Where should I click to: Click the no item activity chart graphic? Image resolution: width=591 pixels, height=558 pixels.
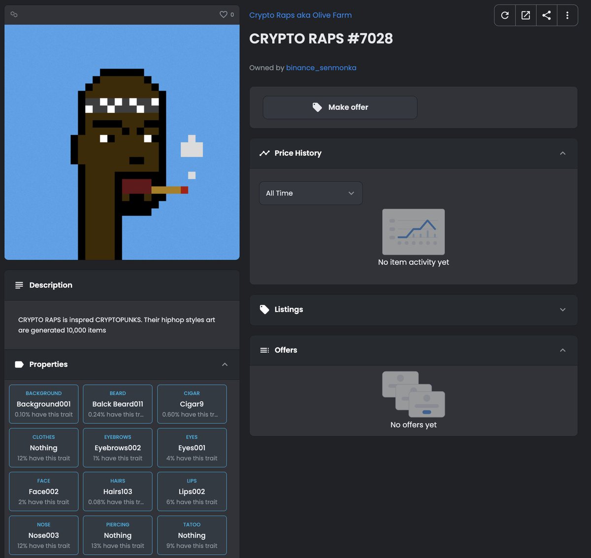tap(414, 232)
